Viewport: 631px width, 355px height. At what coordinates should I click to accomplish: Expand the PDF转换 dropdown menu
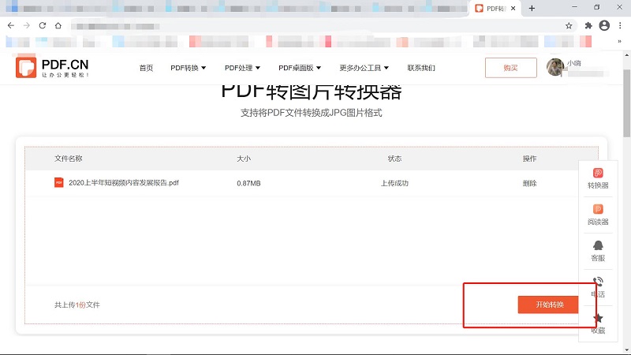pos(188,68)
